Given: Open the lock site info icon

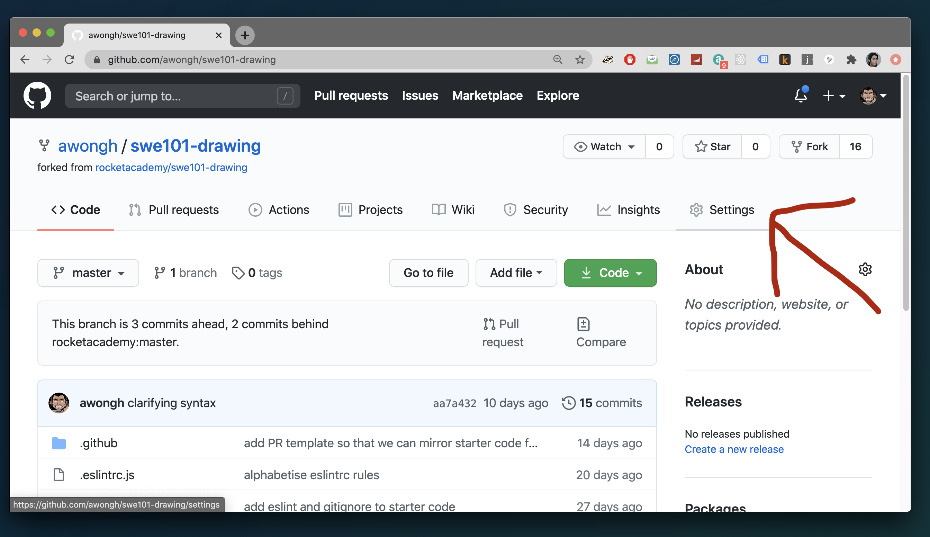Looking at the screenshot, I should tap(97, 60).
